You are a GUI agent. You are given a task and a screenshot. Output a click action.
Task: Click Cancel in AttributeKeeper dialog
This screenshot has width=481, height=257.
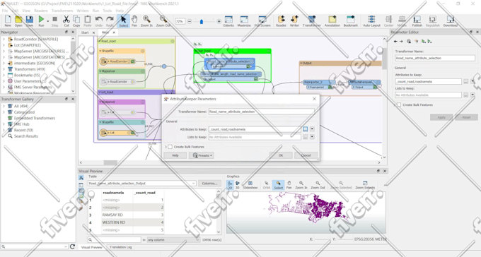[306, 155]
